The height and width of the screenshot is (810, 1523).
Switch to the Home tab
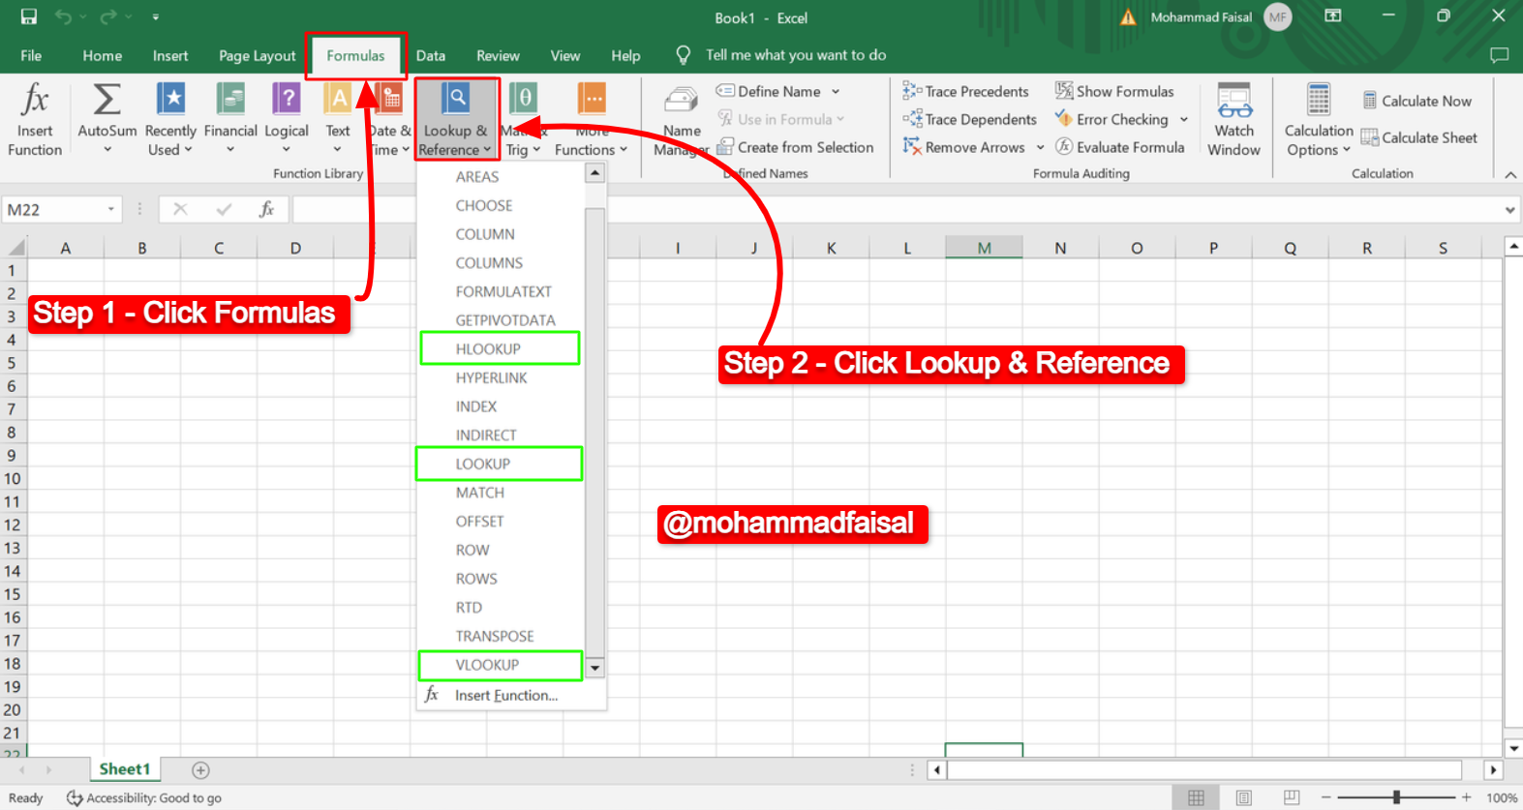point(103,55)
